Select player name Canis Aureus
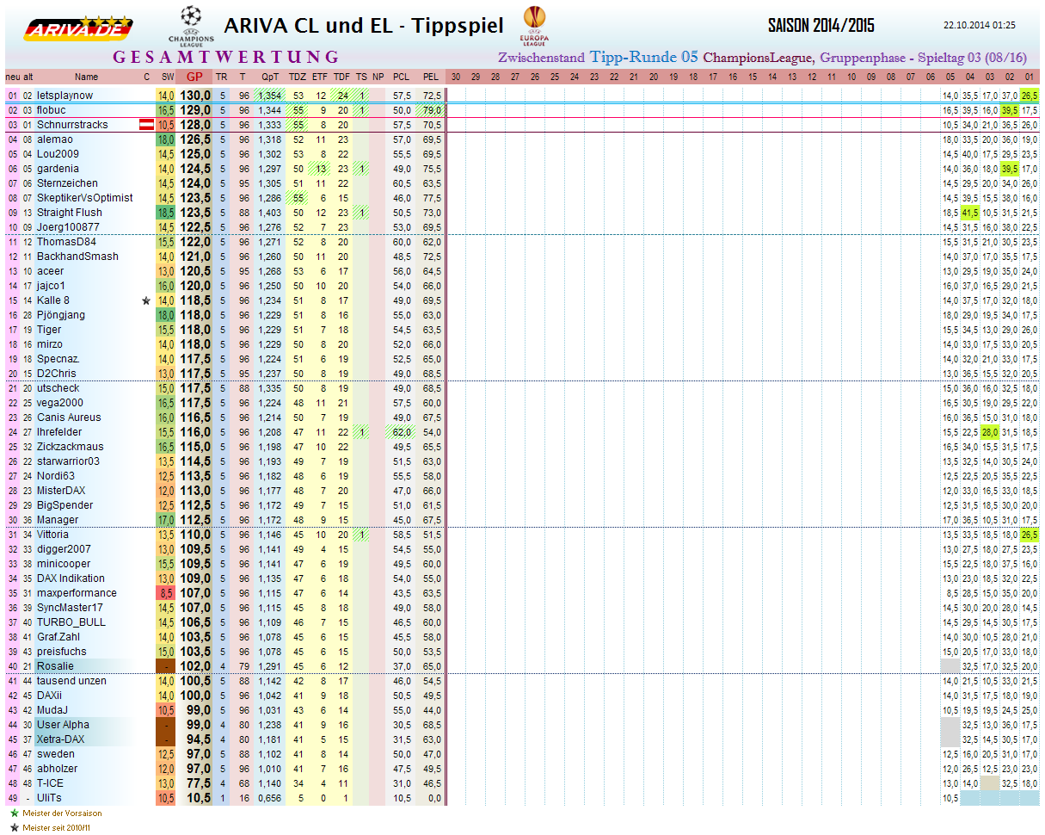 tap(70, 417)
